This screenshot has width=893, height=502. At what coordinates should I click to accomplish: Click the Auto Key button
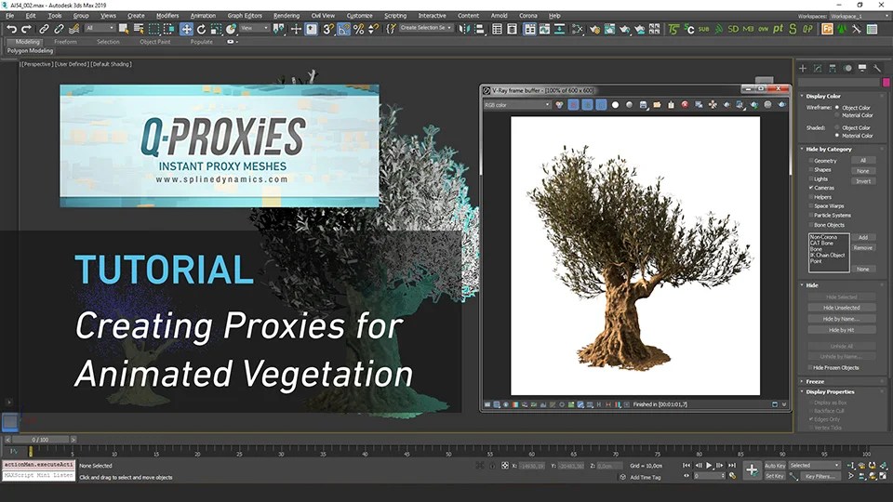tap(775, 466)
